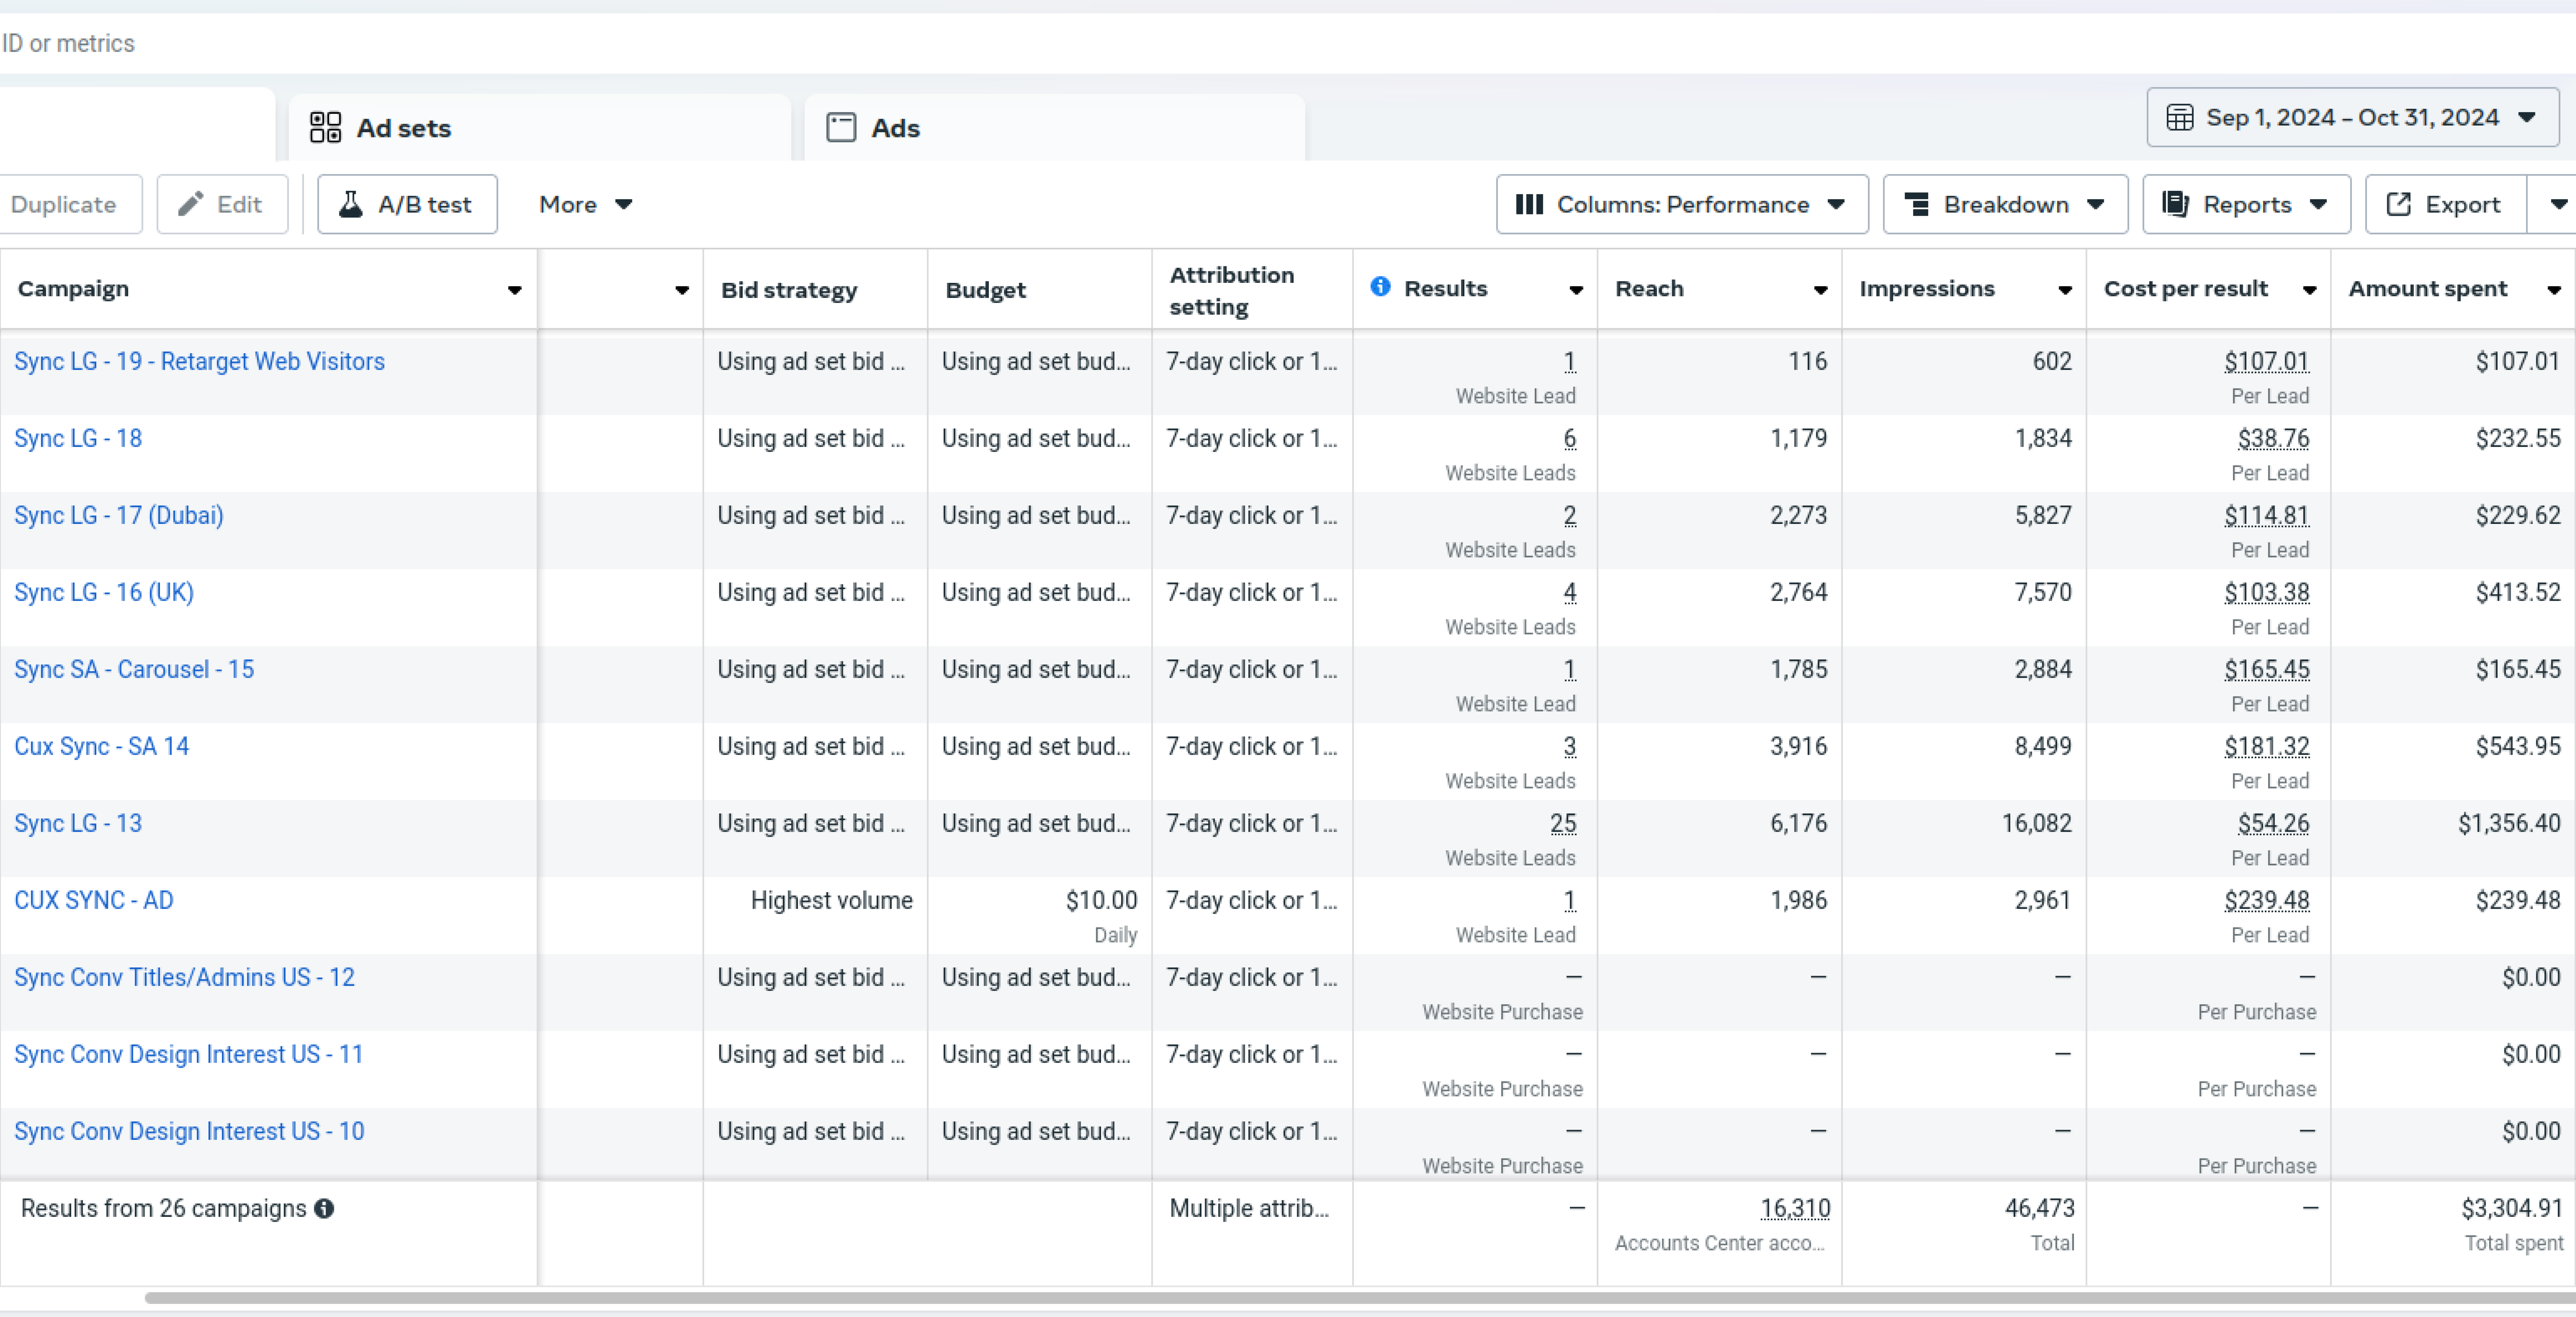This screenshot has width=2576, height=1317.
Task: Click info icon beside Results from 26 campaigns
Action: tap(324, 1209)
